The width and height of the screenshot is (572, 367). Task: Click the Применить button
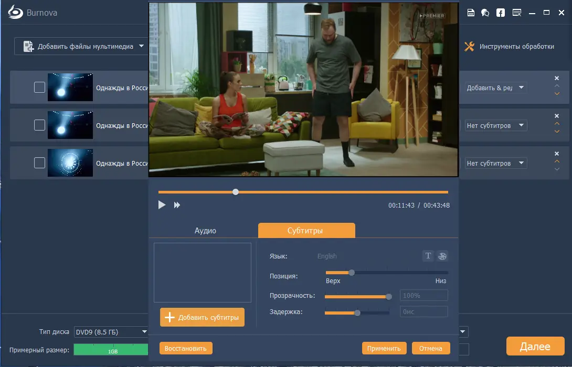point(384,348)
